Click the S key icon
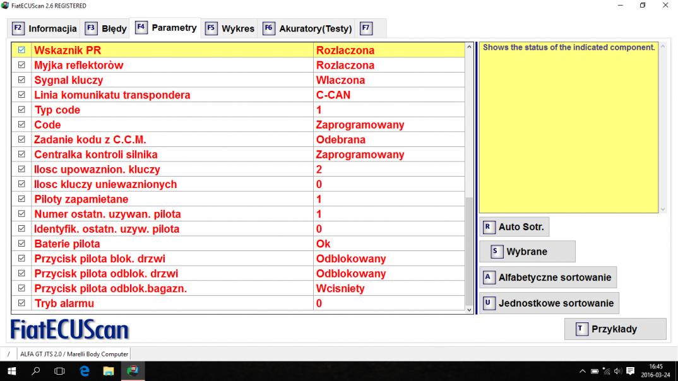678x381 pixels. tap(496, 252)
